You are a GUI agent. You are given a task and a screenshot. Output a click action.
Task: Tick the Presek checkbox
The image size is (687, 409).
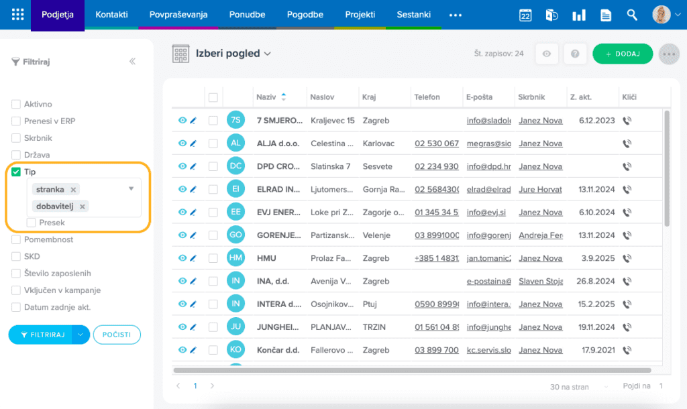point(32,223)
